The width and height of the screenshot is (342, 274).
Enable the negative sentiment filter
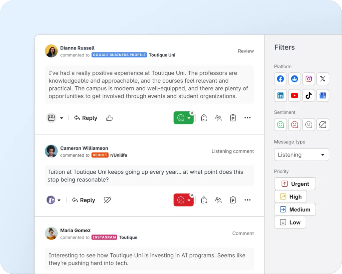[295, 125]
